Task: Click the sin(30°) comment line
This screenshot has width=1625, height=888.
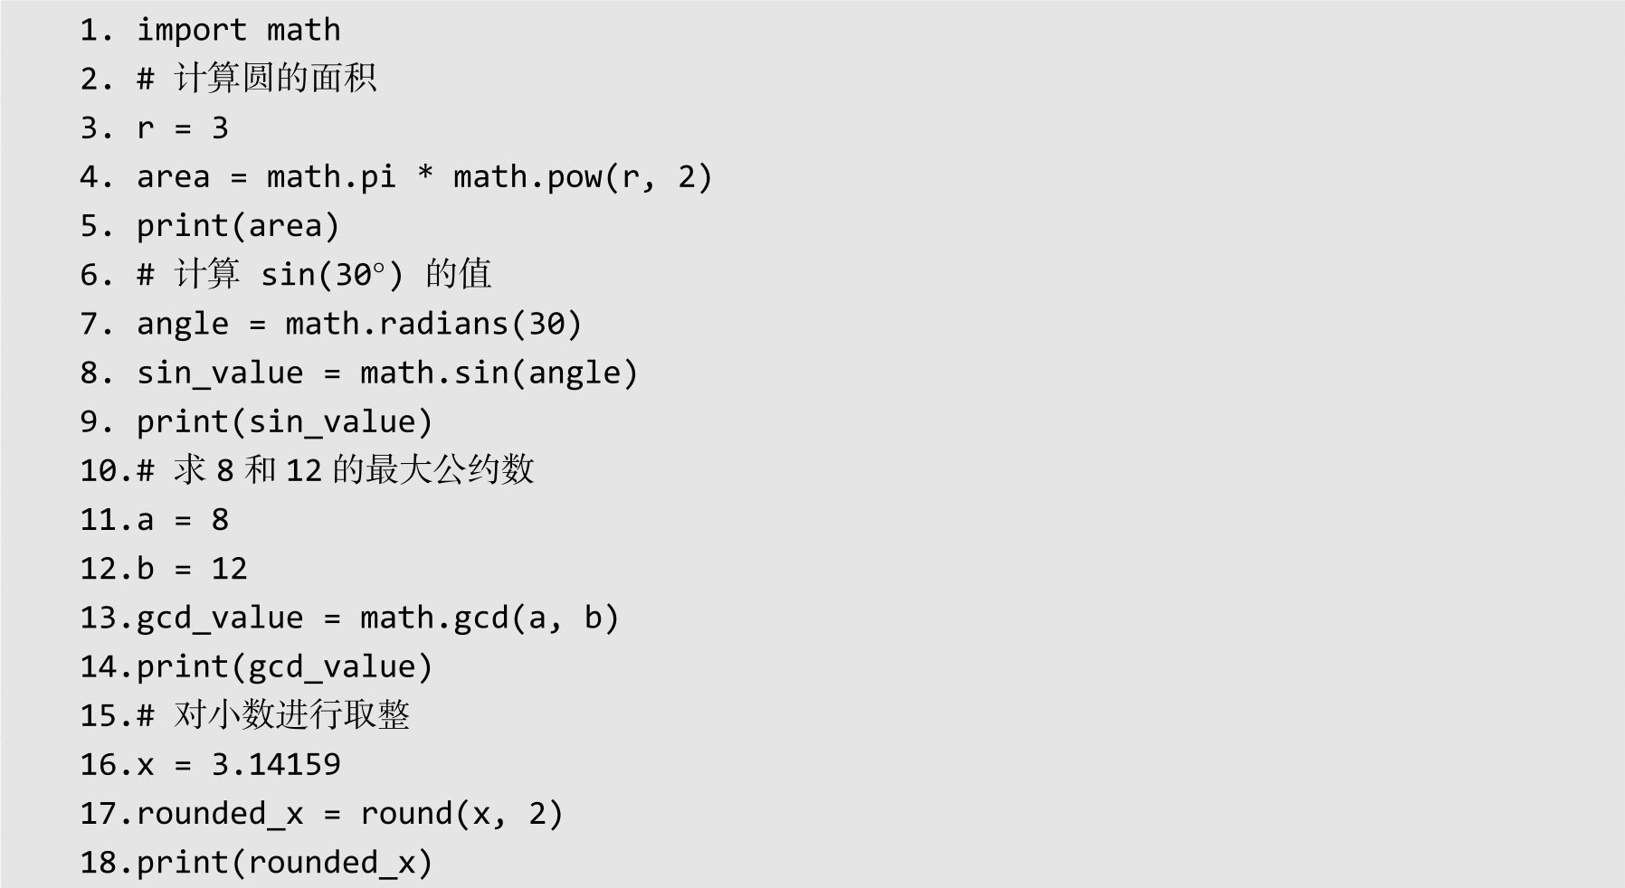Action: [x=314, y=274]
